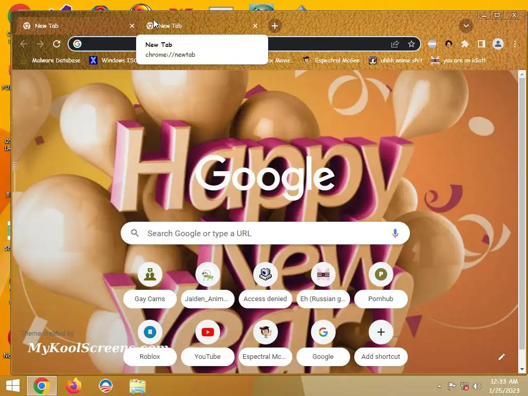
Task: Open the taskbar clock and date
Action: 504,386
